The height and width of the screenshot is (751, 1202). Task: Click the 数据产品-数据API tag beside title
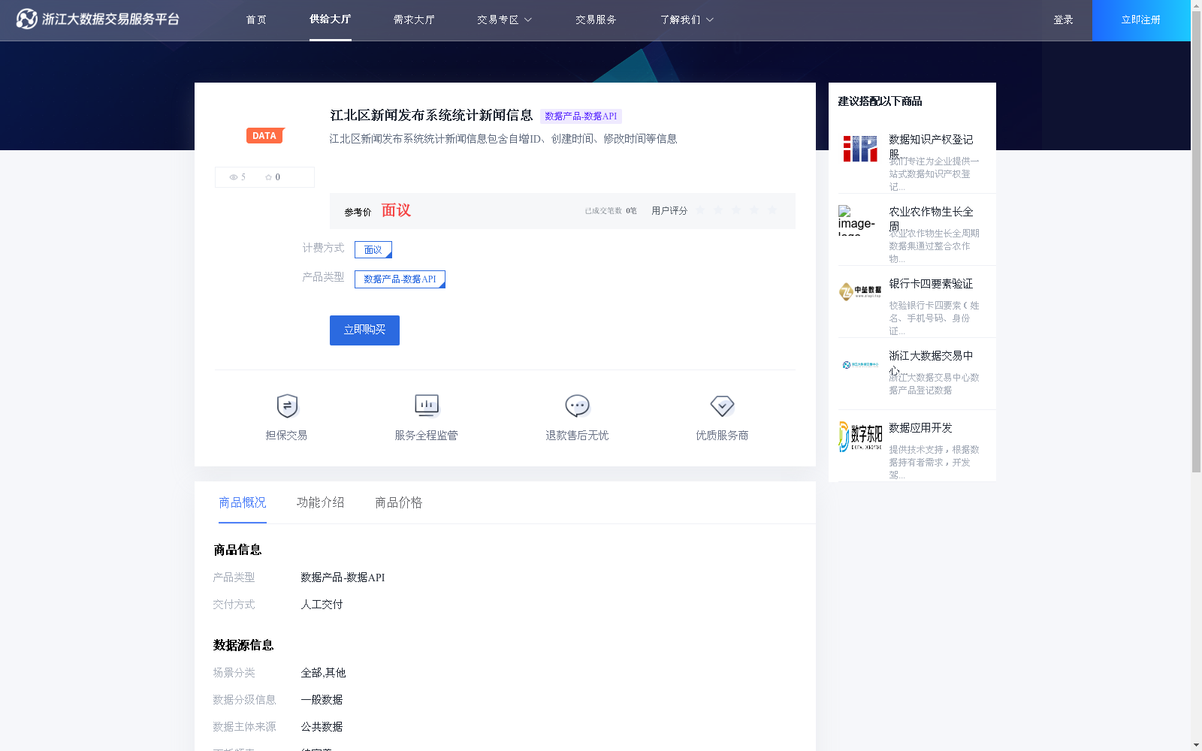581,116
